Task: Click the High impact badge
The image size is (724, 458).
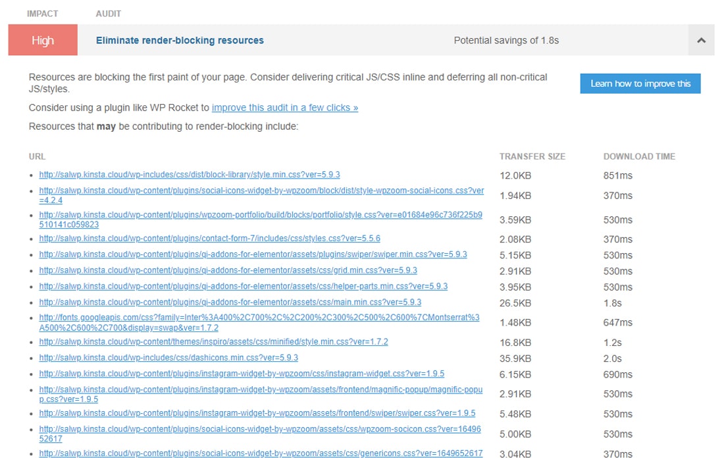Action: (x=43, y=40)
